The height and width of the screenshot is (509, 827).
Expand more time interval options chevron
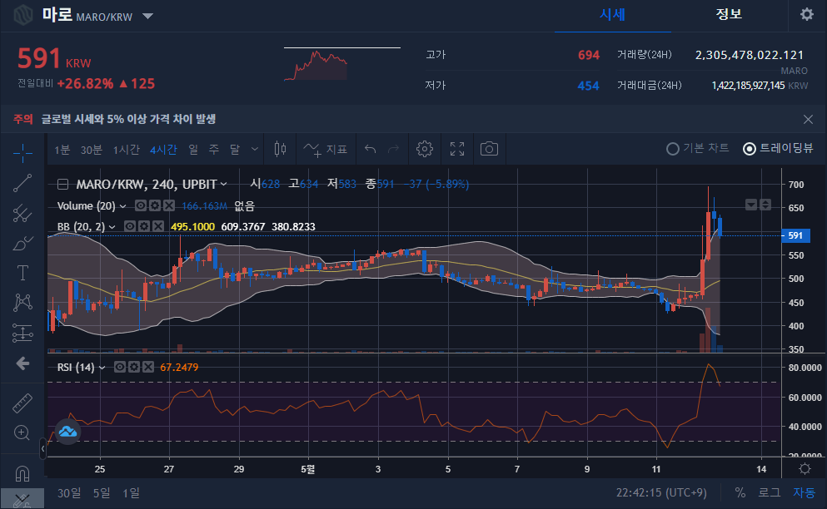click(x=255, y=149)
